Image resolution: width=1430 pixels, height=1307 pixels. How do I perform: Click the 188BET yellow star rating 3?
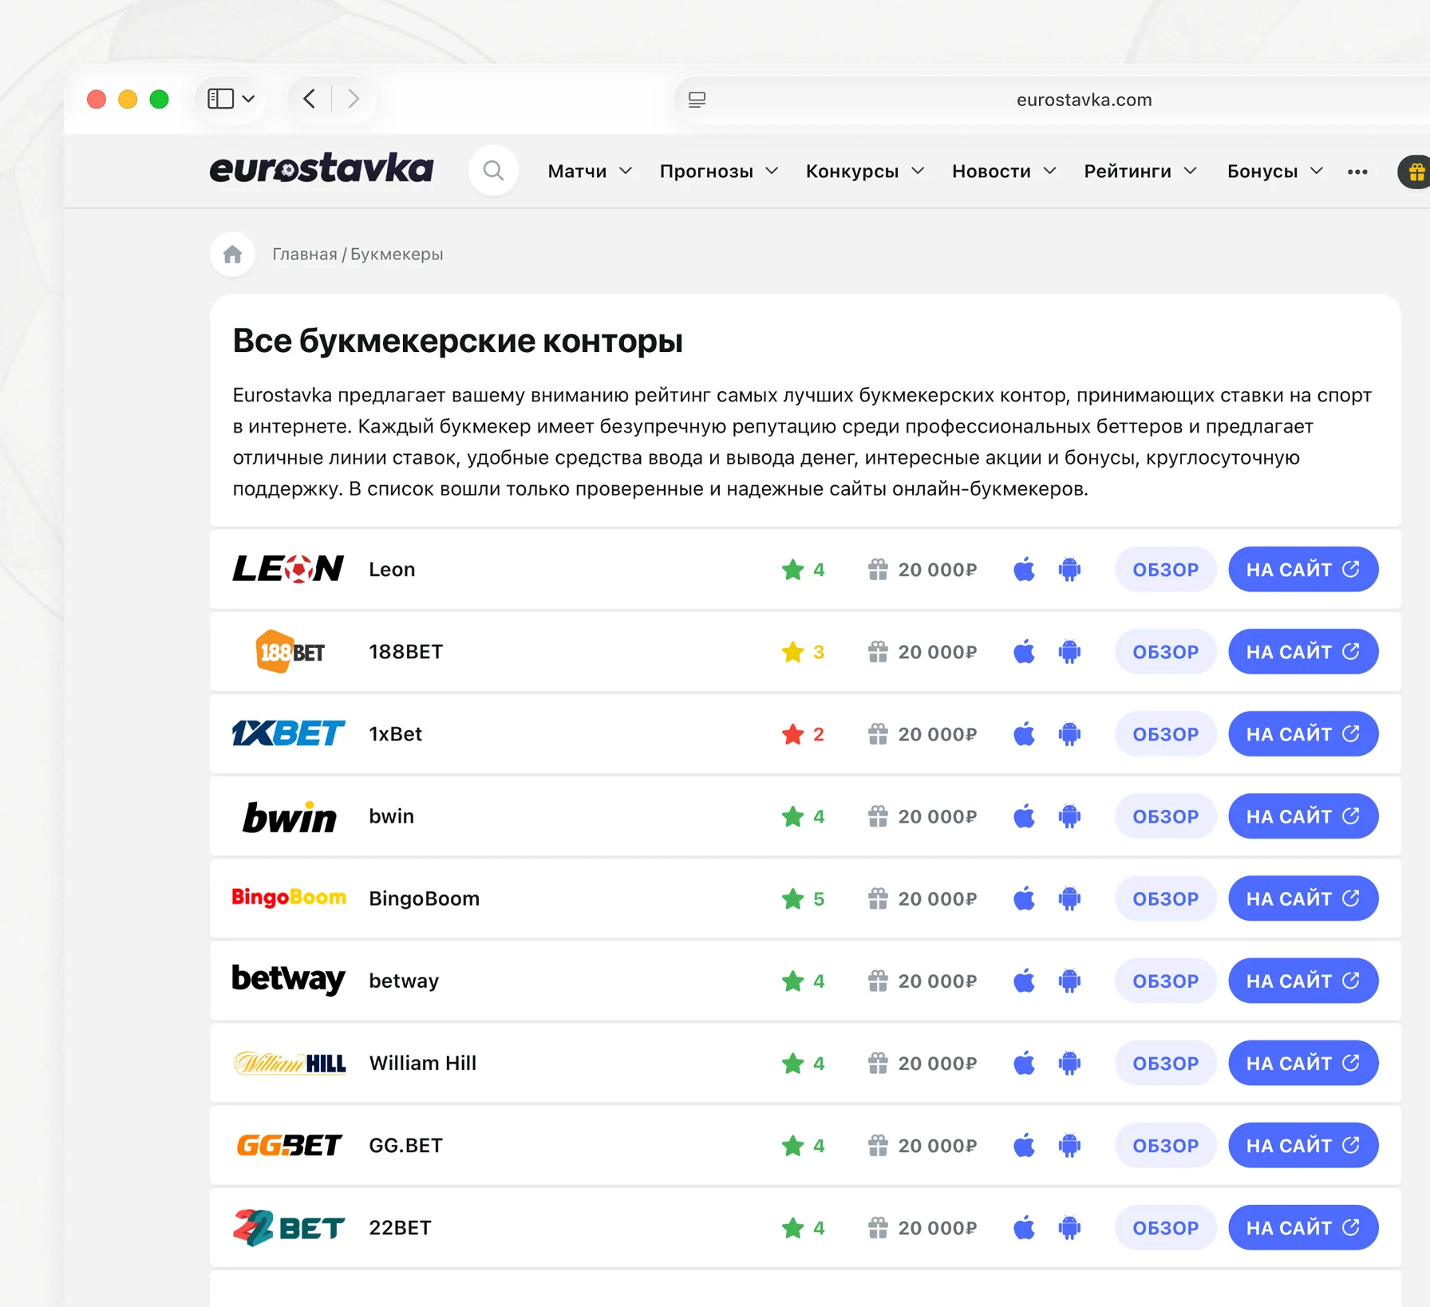[803, 652]
